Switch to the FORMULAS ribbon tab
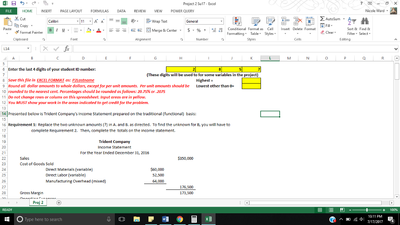 click(x=100, y=11)
